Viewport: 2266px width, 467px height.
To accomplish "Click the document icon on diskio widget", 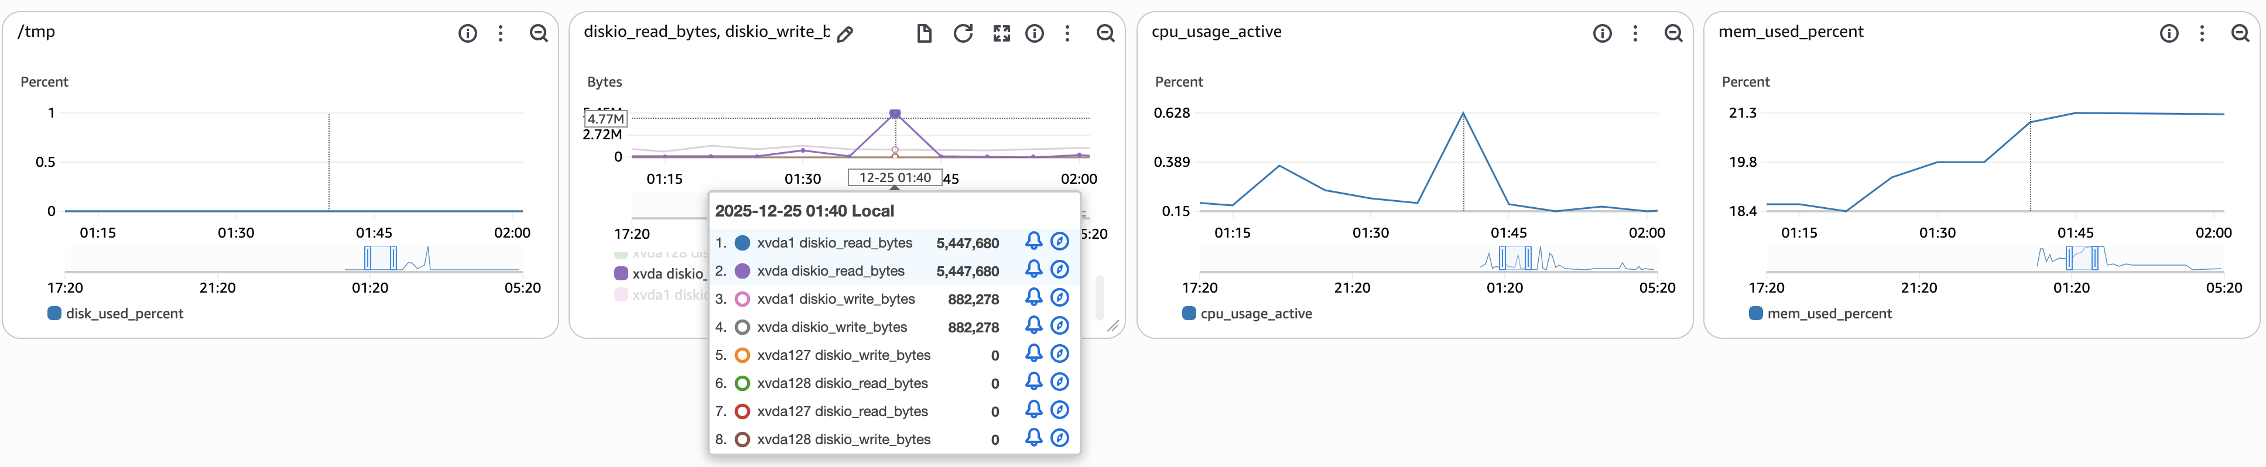I will click(923, 33).
